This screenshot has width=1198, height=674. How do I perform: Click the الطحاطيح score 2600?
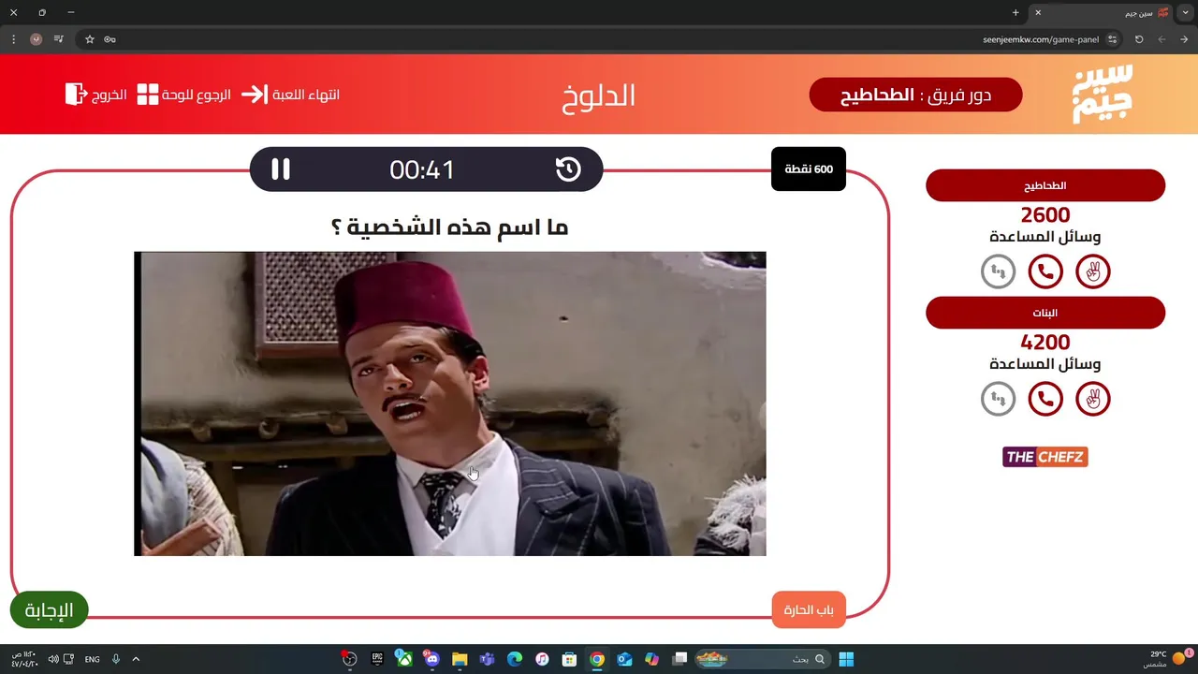tap(1045, 215)
